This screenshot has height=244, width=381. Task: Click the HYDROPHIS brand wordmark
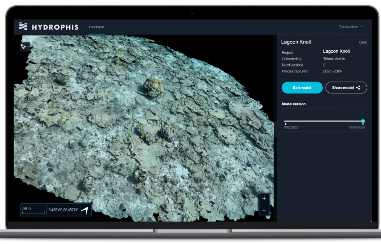point(55,27)
